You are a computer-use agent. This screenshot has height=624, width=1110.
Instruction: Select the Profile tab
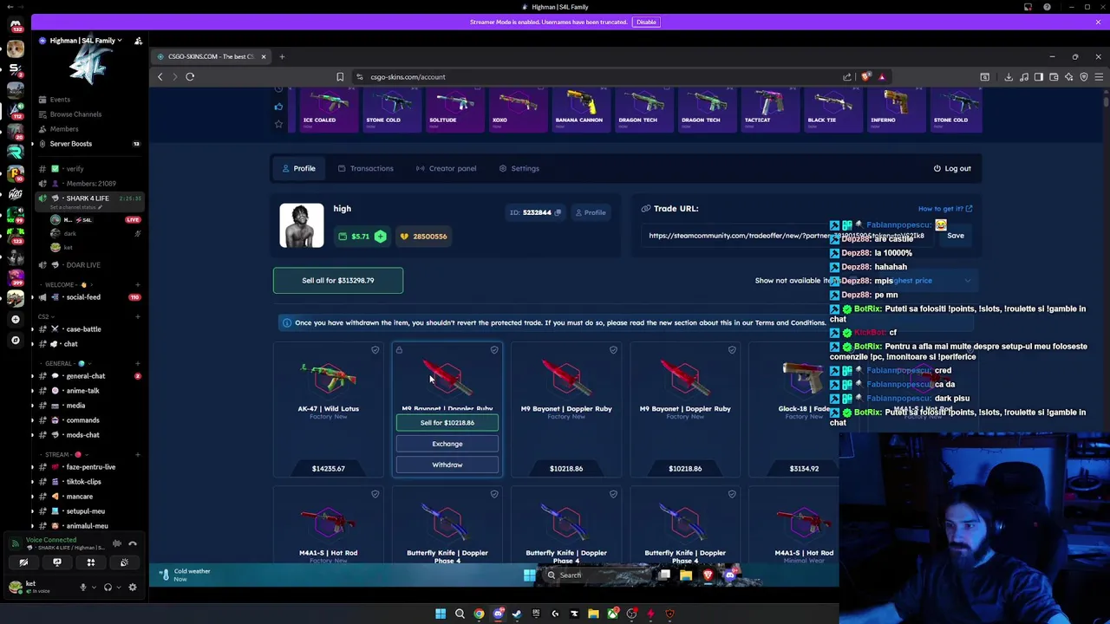coord(298,168)
